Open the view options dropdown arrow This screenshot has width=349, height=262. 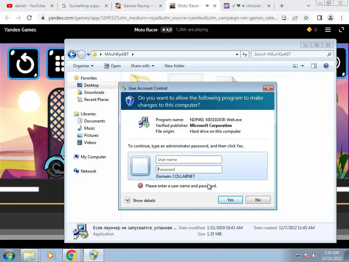pyautogui.click(x=302, y=66)
